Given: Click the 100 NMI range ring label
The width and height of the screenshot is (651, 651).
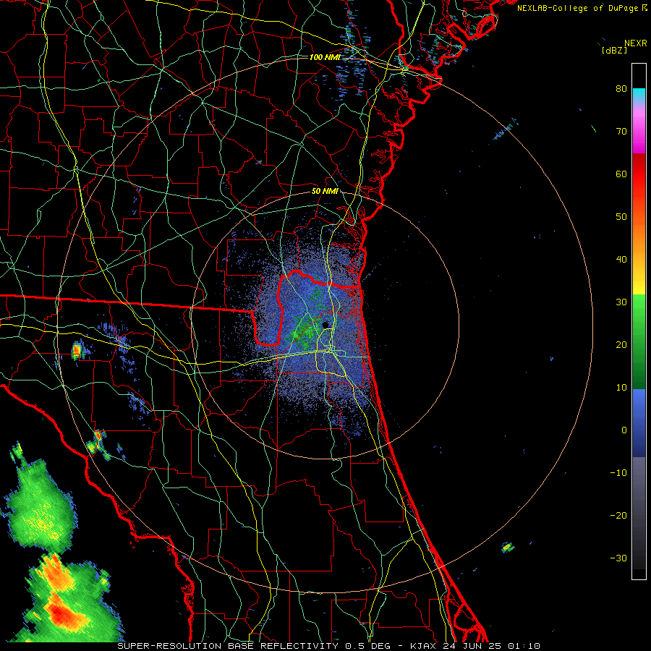Looking at the screenshot, I should click(325, 57).
